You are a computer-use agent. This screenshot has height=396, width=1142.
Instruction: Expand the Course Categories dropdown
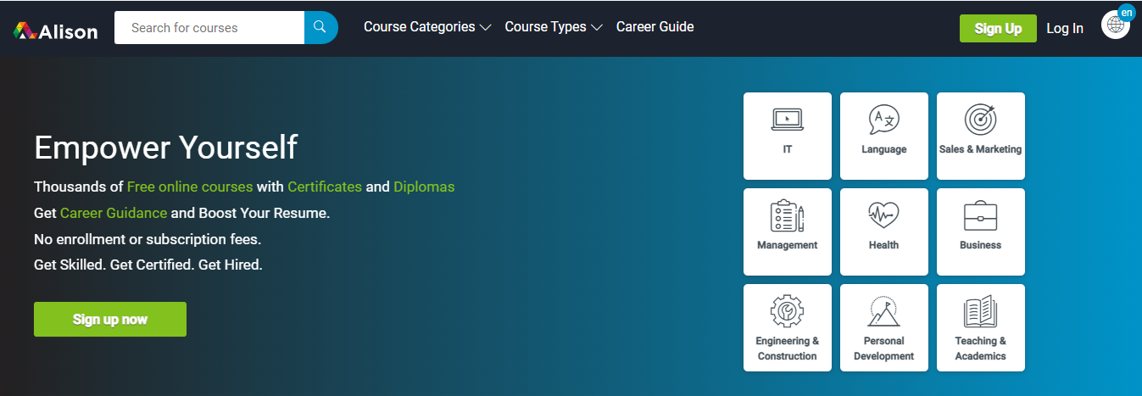point(426,27)
